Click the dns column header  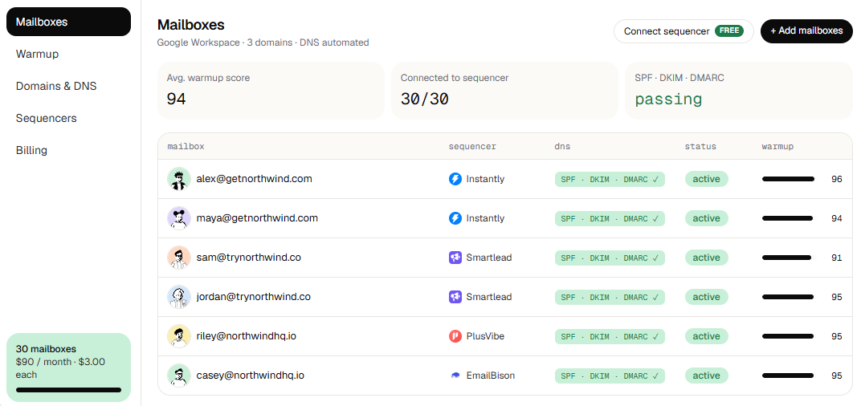562,147
